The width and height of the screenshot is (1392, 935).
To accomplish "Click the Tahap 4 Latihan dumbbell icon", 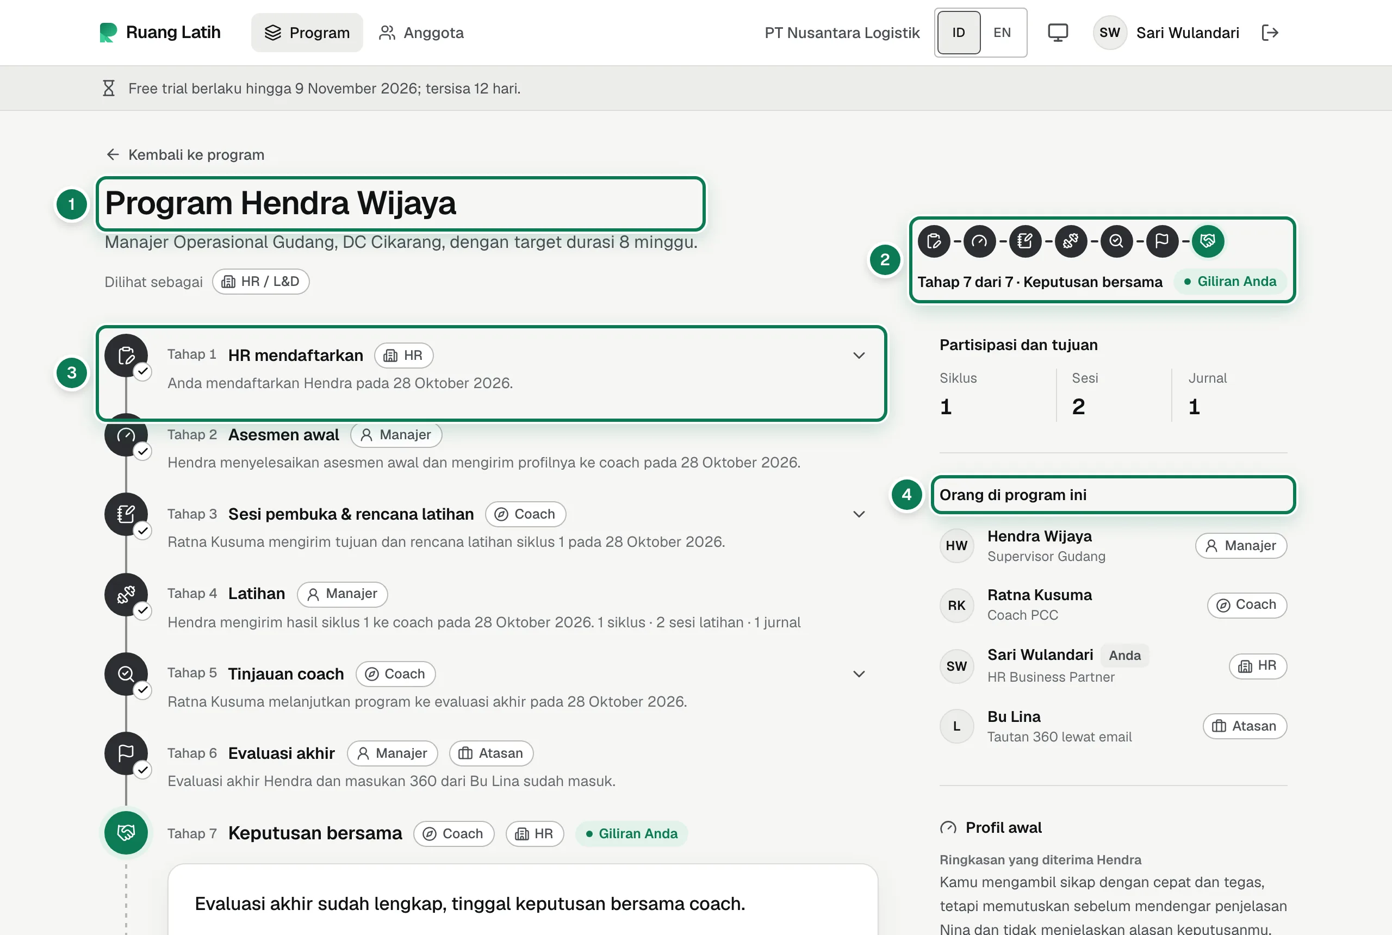I will pos(126,595).
